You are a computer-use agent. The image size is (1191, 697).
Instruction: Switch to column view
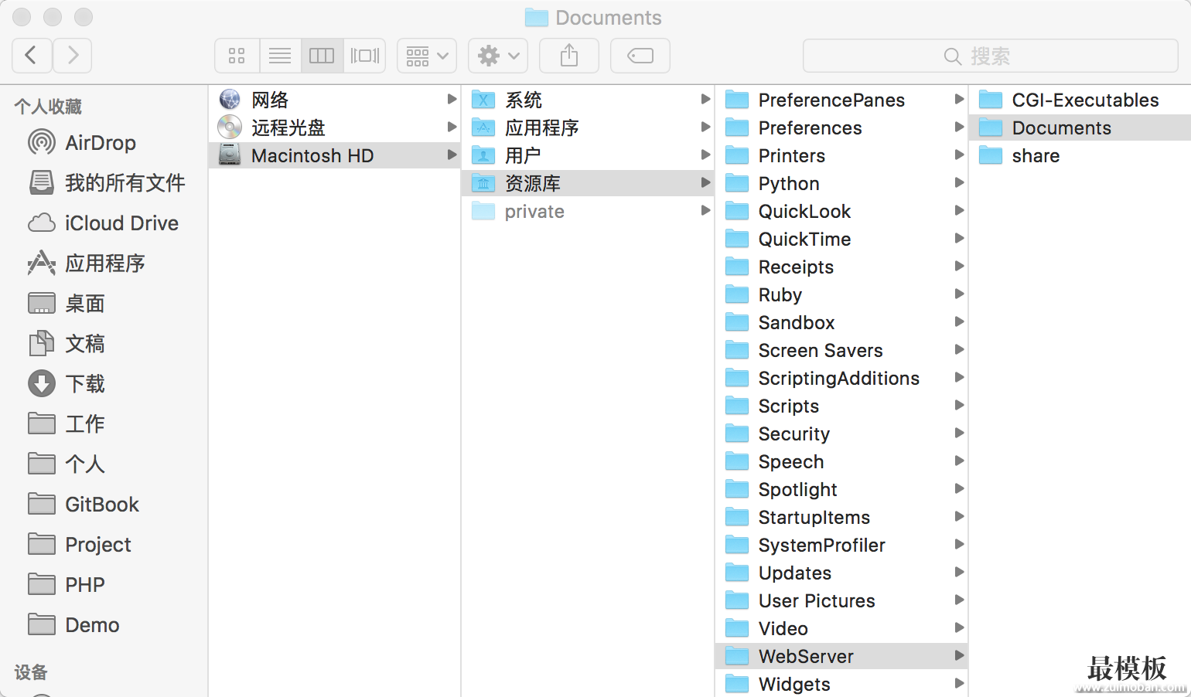point(322,56)
